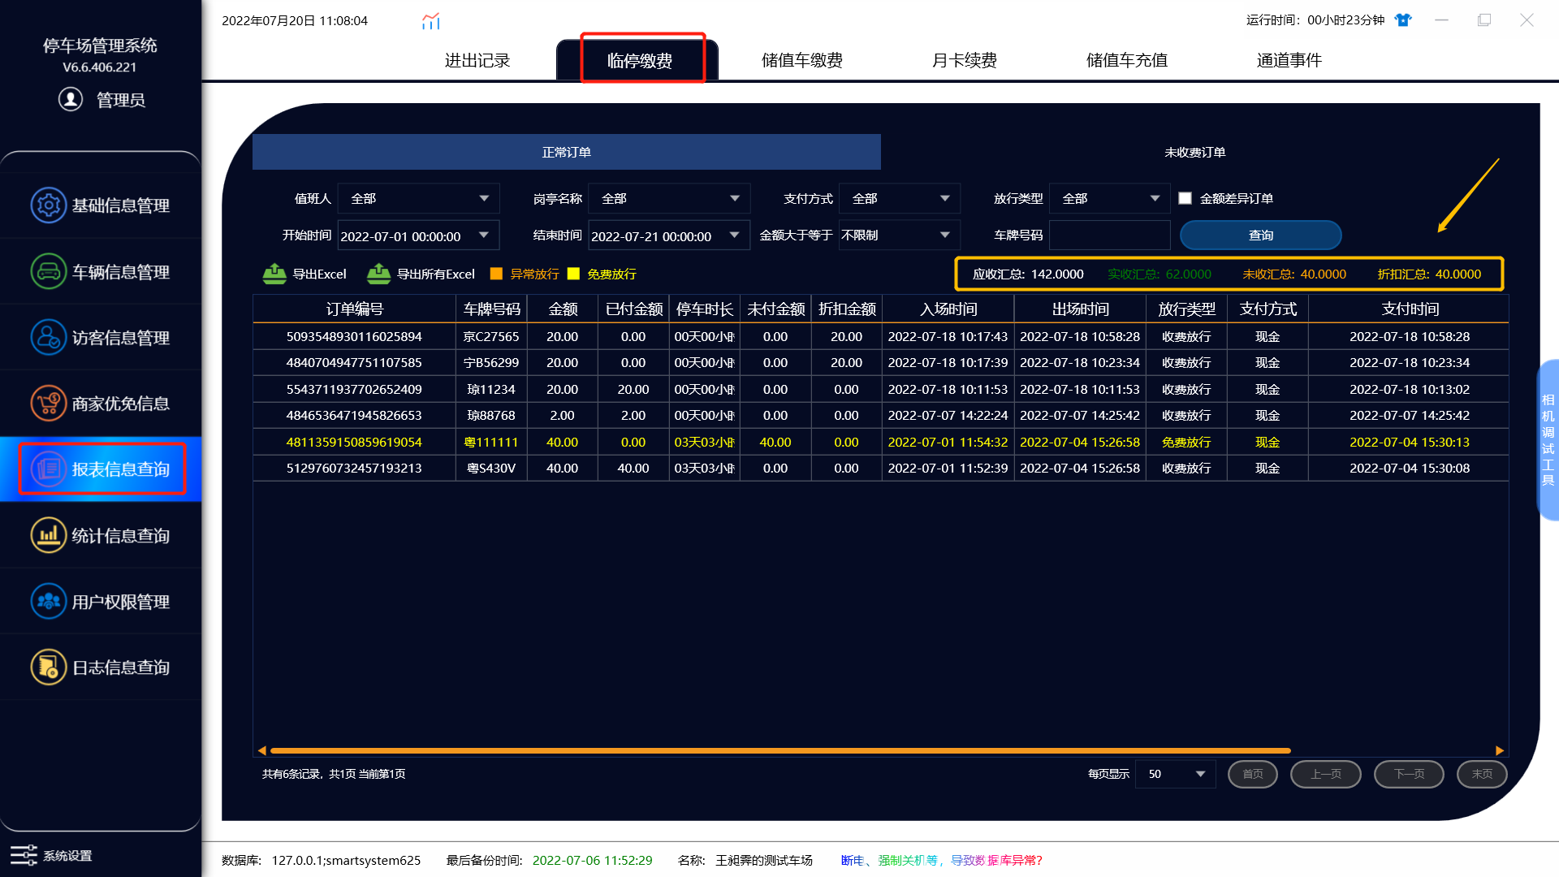Click the 管理员 user avatar icon

(x=71, y=99)
